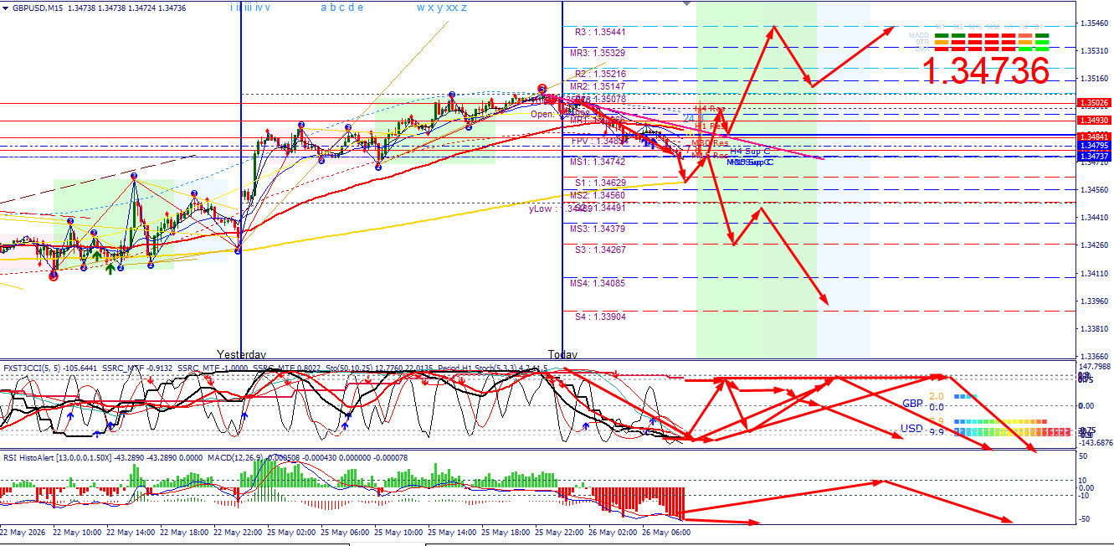1114x546 pixels.
Task: Click the MACD row label in trend matrix
Action: tap(919, 35)
